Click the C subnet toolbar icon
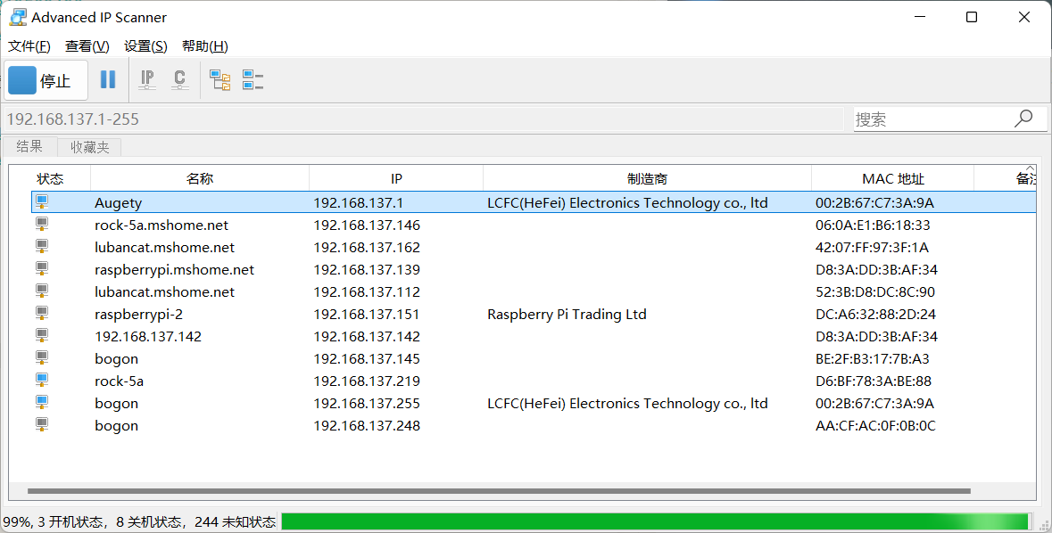 click(180, 80)
